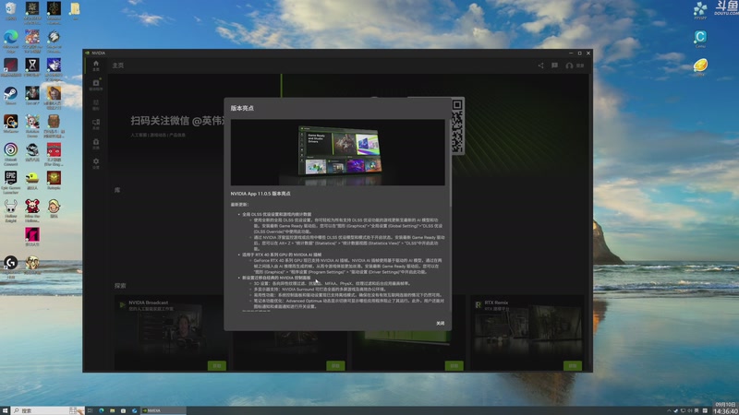Click the "主页" page title
The image size is (739, 415).
[x=118, y=65]
